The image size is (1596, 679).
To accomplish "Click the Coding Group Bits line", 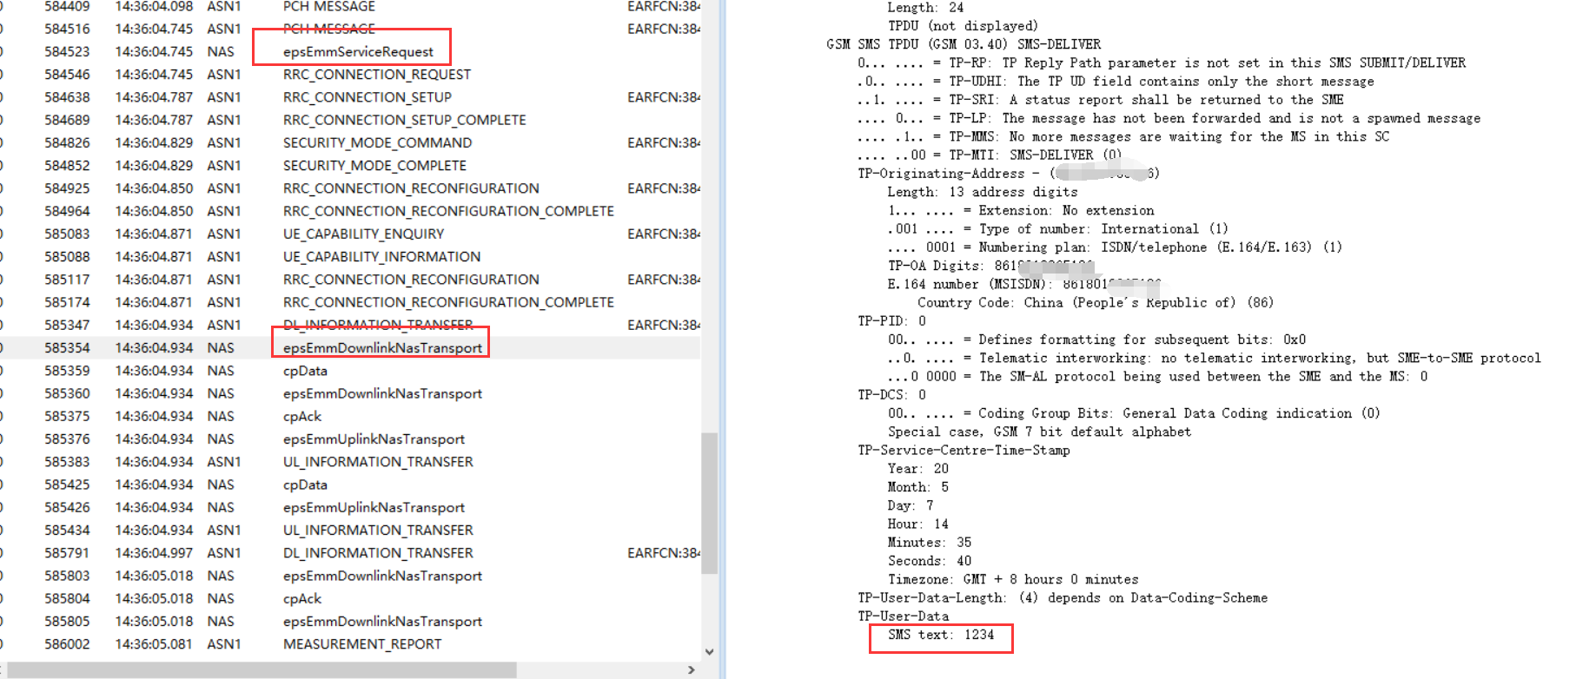I will point(1134,413).
